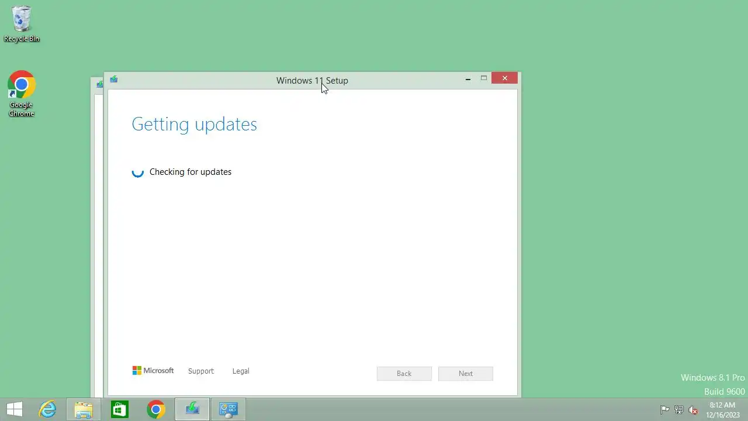The height and width of the screenshot is (421, 748).
Task: Open the Legal link
Action: click(x=241, y=371)
